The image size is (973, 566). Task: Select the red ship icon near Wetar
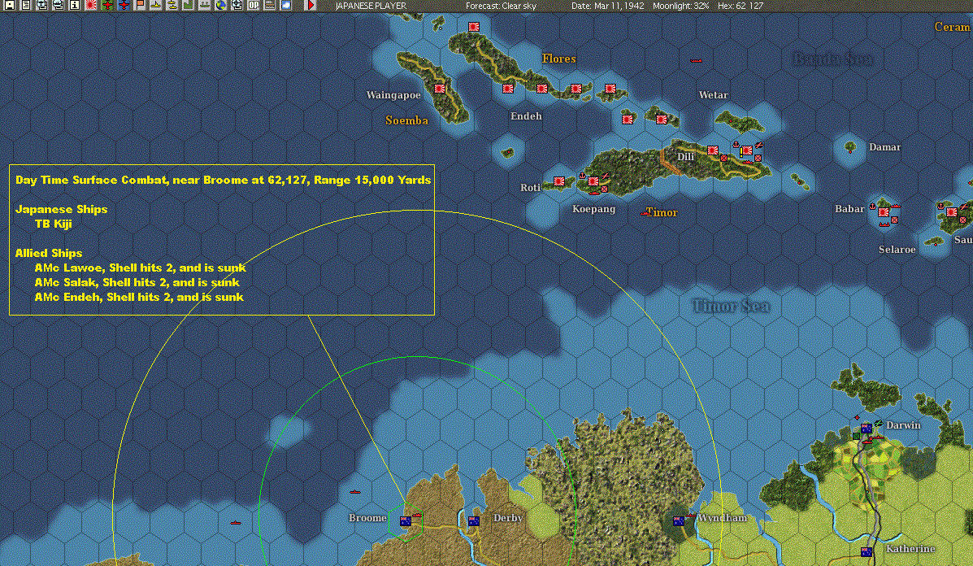pos(697,61)
